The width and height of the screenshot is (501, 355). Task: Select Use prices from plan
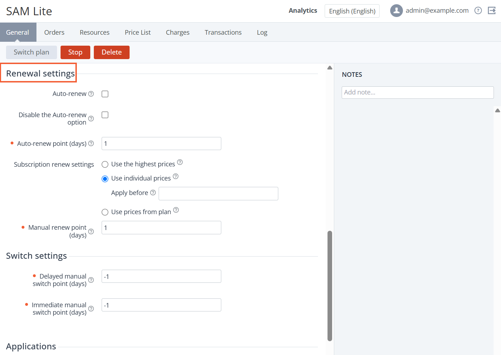[105, 212]
